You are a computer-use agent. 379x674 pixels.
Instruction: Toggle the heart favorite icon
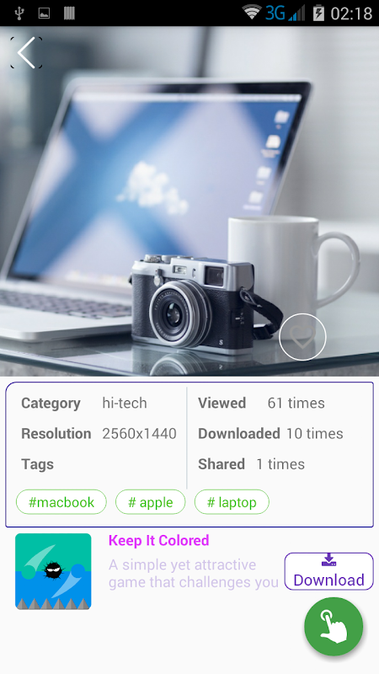click(302, 337)
